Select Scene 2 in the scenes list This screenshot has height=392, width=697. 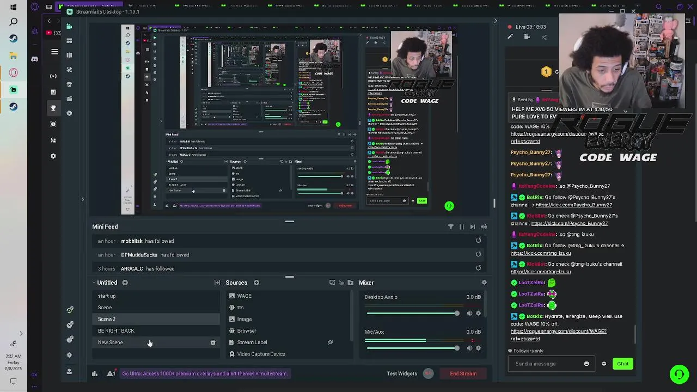pos(156,319)
